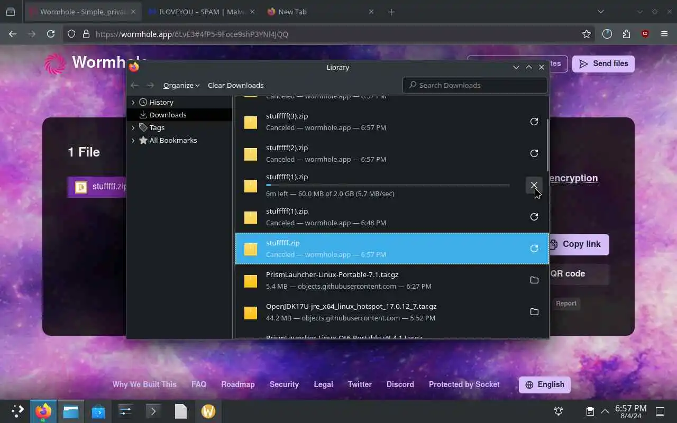Image resolution: width=677 pixels, height=423 pixels.
Task: Open the Protected by Socket link
Action: pos(464,384)
